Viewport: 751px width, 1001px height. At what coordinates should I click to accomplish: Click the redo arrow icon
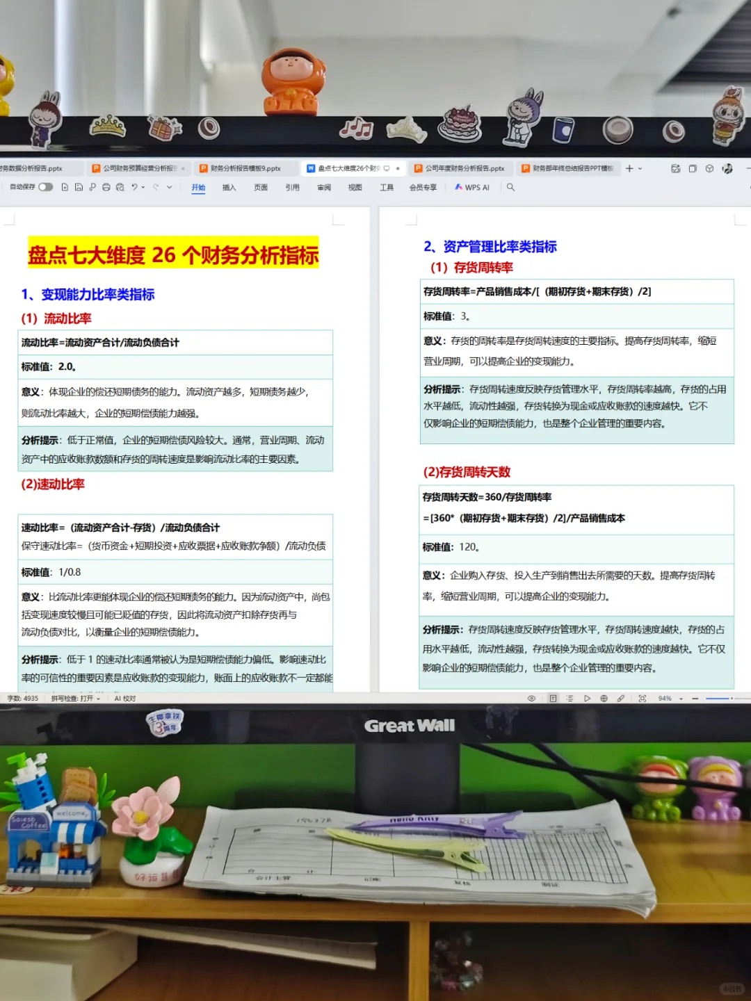pyautogui.click(x=156, y=187)
